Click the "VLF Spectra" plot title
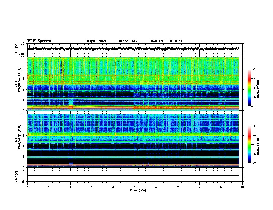The image size is (273, 210). point(39,41)
